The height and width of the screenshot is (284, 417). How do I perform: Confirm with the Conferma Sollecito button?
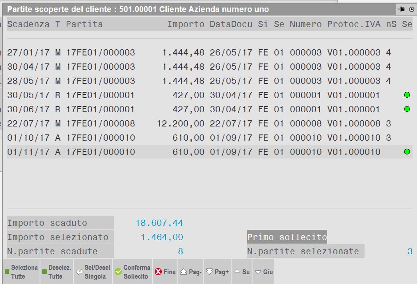[132, 272]
